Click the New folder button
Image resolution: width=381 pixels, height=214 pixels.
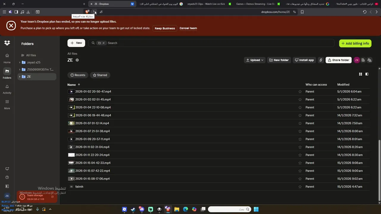point(279,60)
